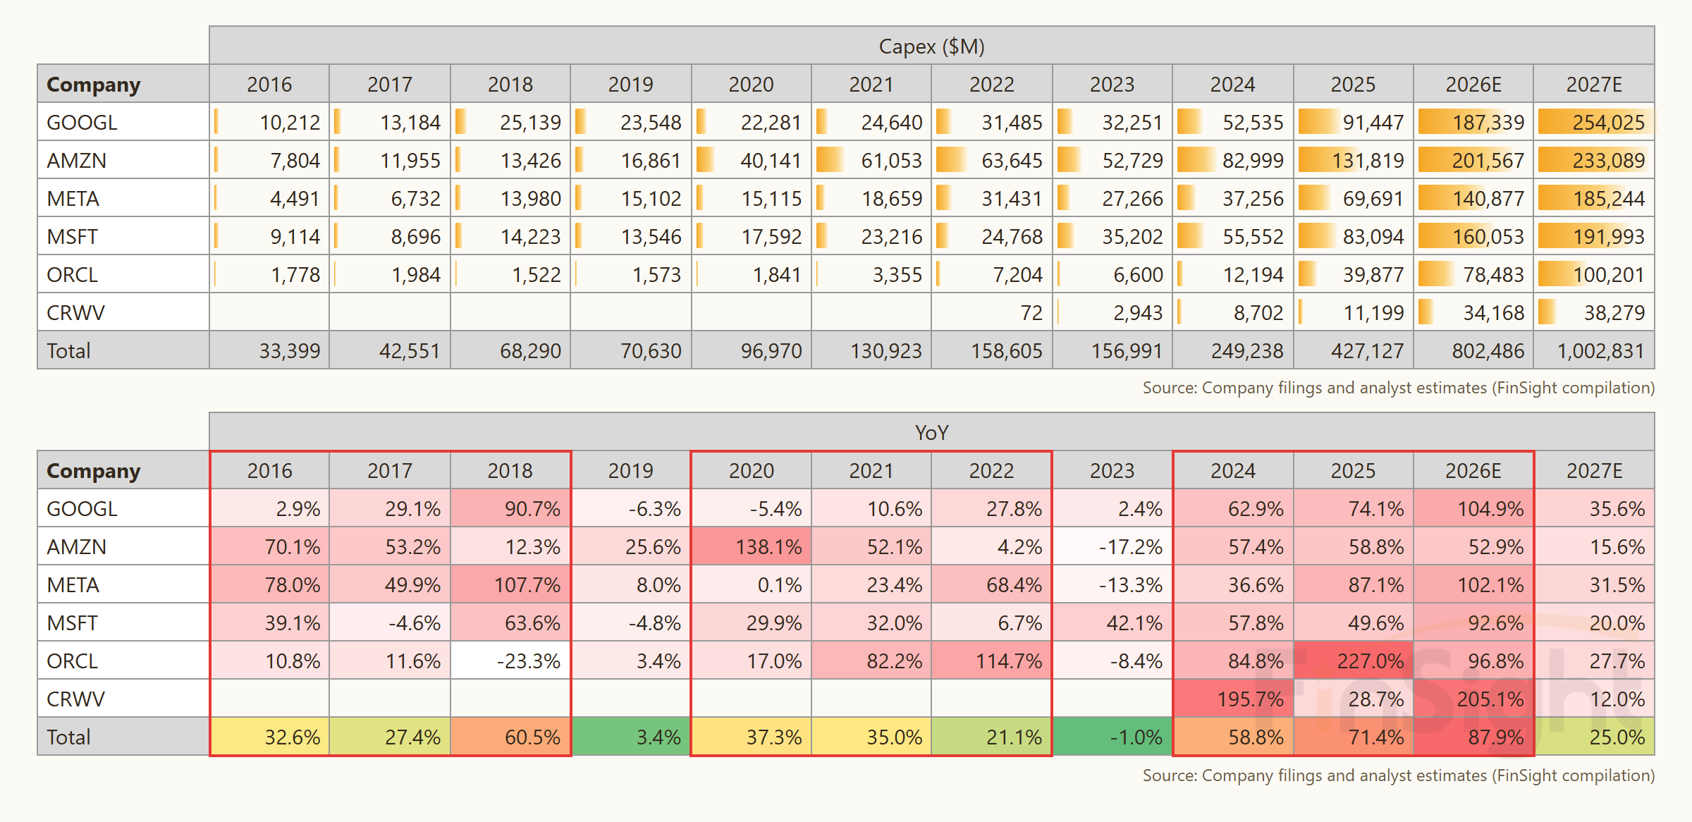Select ORCL 2025 YoY cell 227.0%
The image size is (1692, 822).
coord(1353,661)
